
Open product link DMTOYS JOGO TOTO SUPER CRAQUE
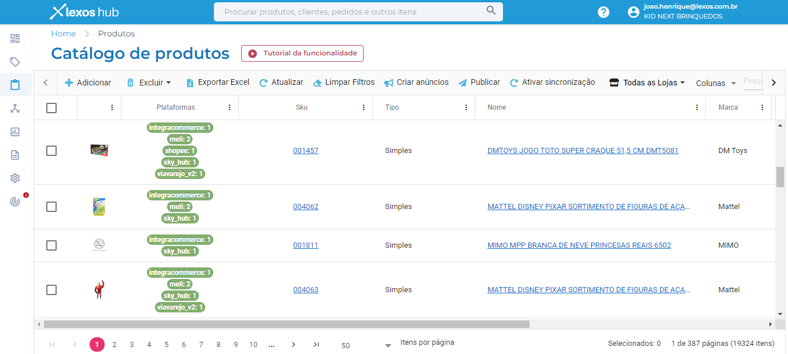583,150
